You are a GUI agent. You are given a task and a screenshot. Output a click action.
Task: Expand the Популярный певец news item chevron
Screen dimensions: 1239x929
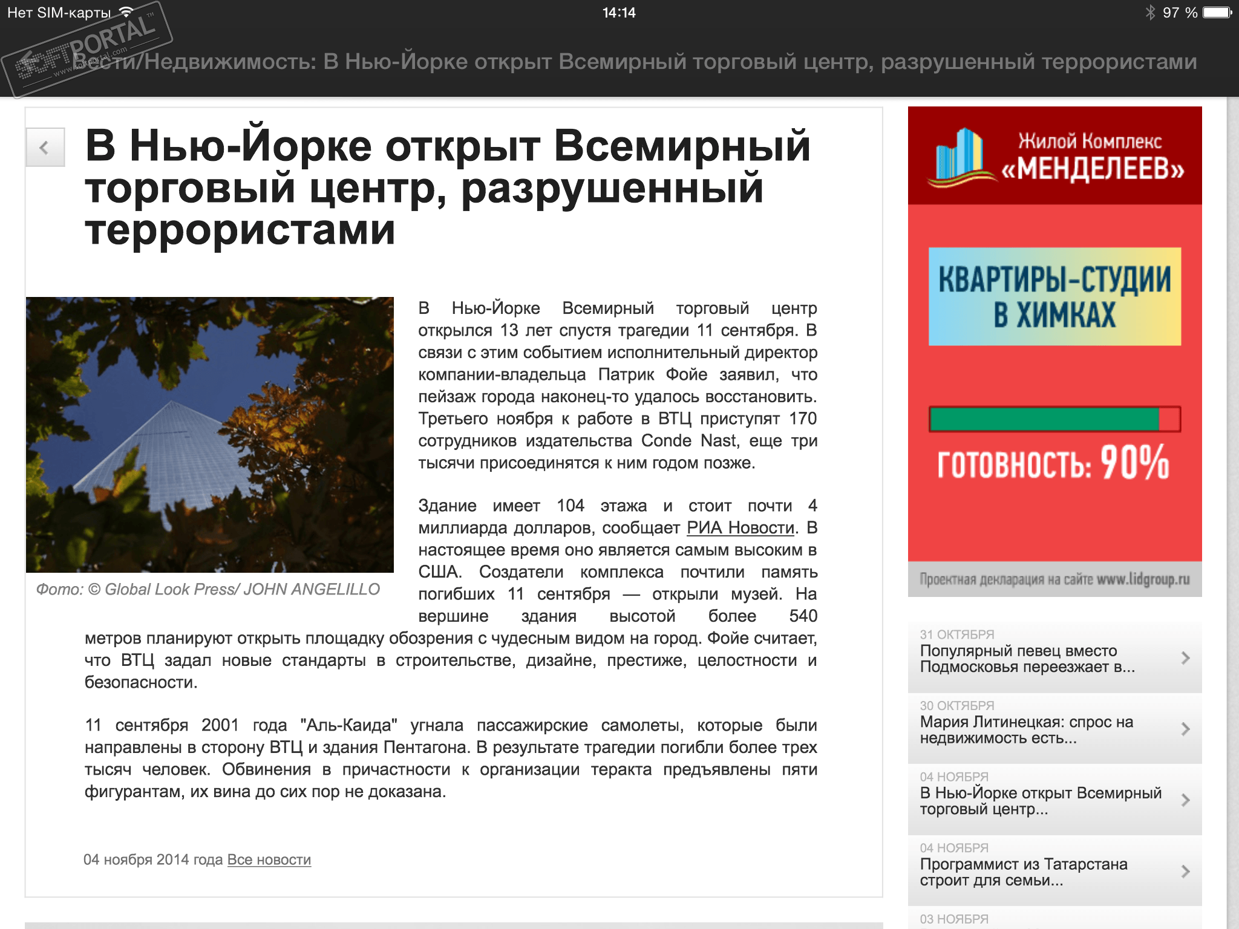1185,658
